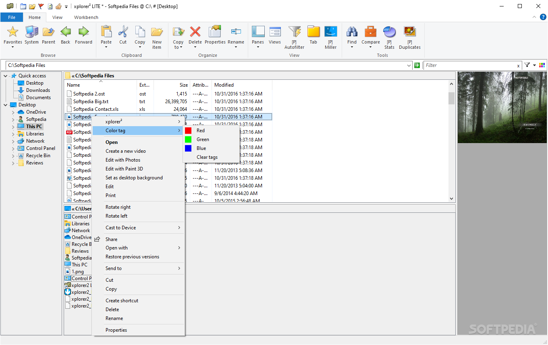548x345 pixels.
Task: Open the Panes layout icon
Action: pos(258,31)
